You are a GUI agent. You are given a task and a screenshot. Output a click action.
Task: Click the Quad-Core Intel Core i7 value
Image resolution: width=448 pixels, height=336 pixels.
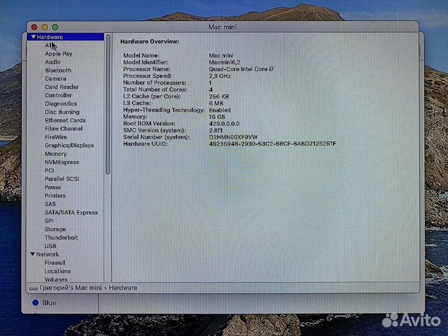pos(241,69)
